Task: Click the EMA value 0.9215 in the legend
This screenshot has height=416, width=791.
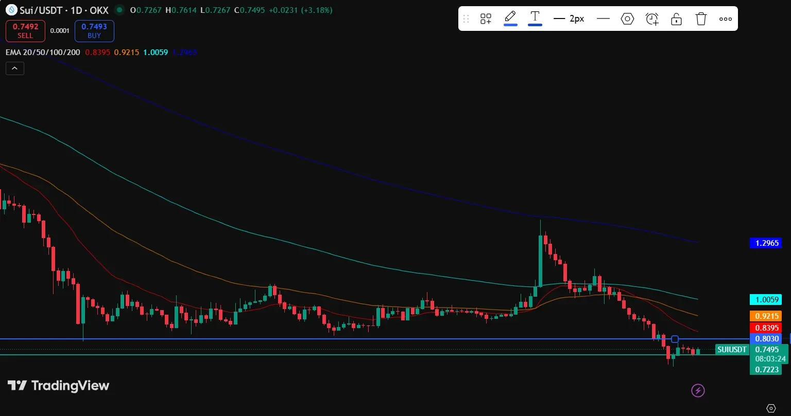Action: [x=127, y=52]
